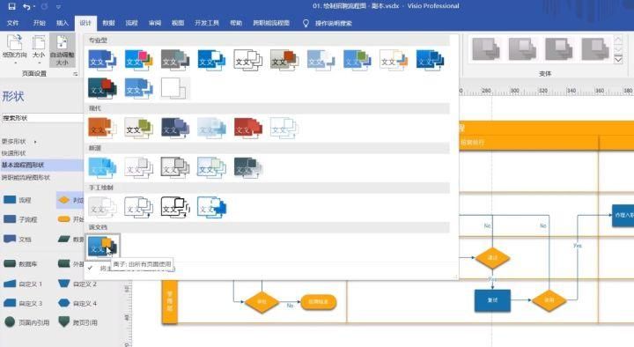Choose the first variant thumbnail in 变体
Screen dimensions: 634x347
486,49
